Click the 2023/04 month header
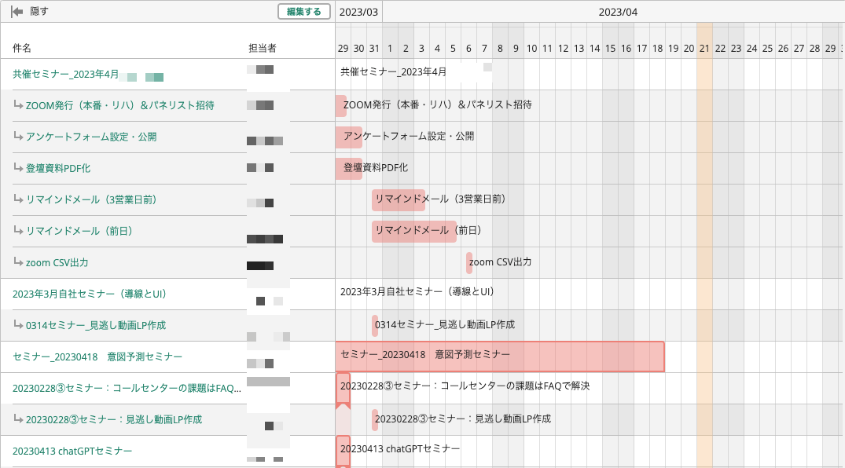Screen dimensions: 845x468 (618, 12)
